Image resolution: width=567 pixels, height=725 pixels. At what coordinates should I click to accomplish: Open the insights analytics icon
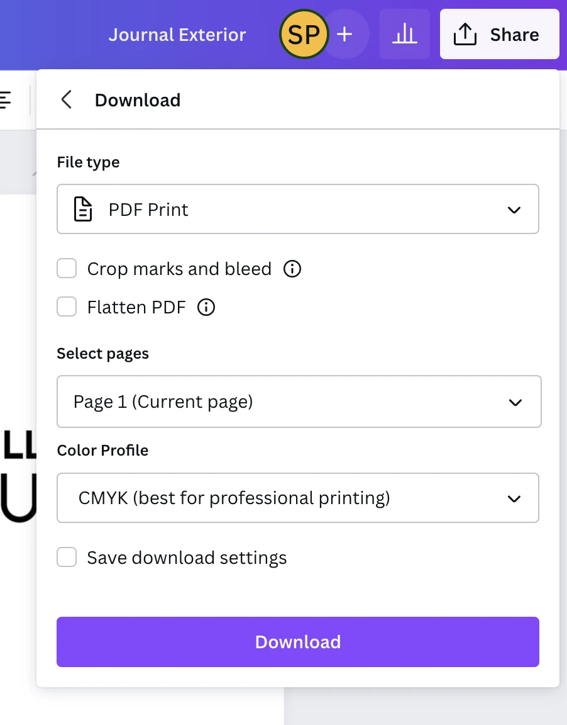(404, 35)
